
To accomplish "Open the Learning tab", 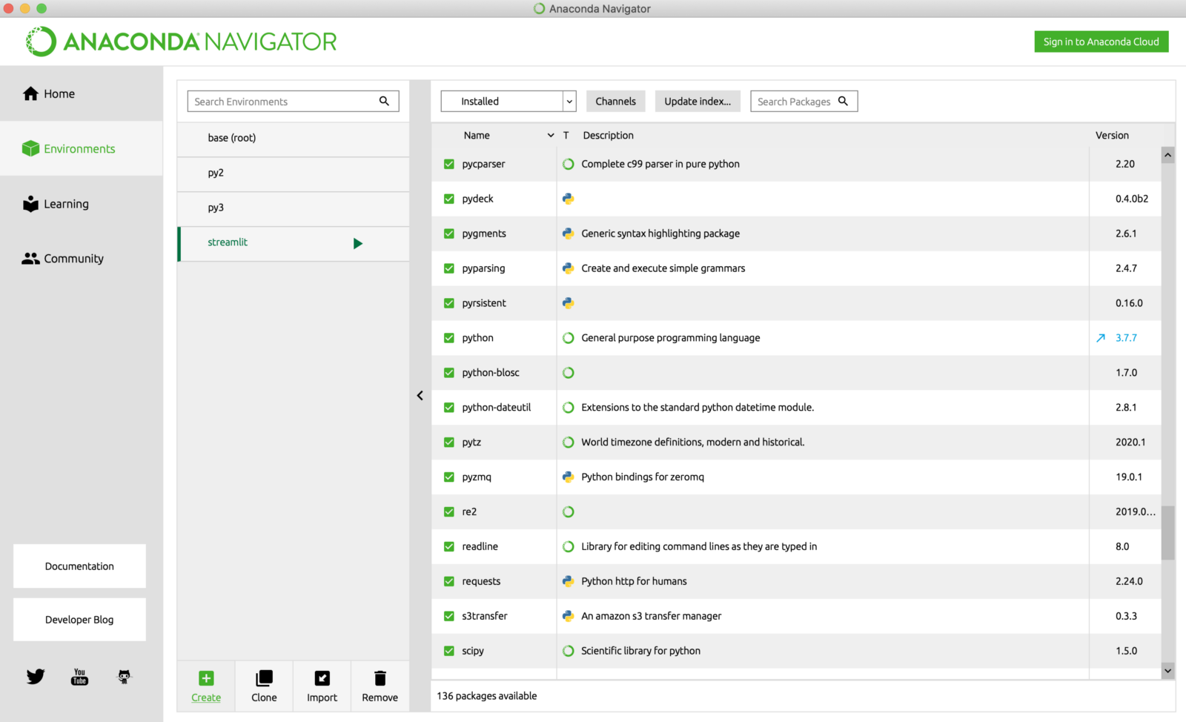I will [82, 204].
